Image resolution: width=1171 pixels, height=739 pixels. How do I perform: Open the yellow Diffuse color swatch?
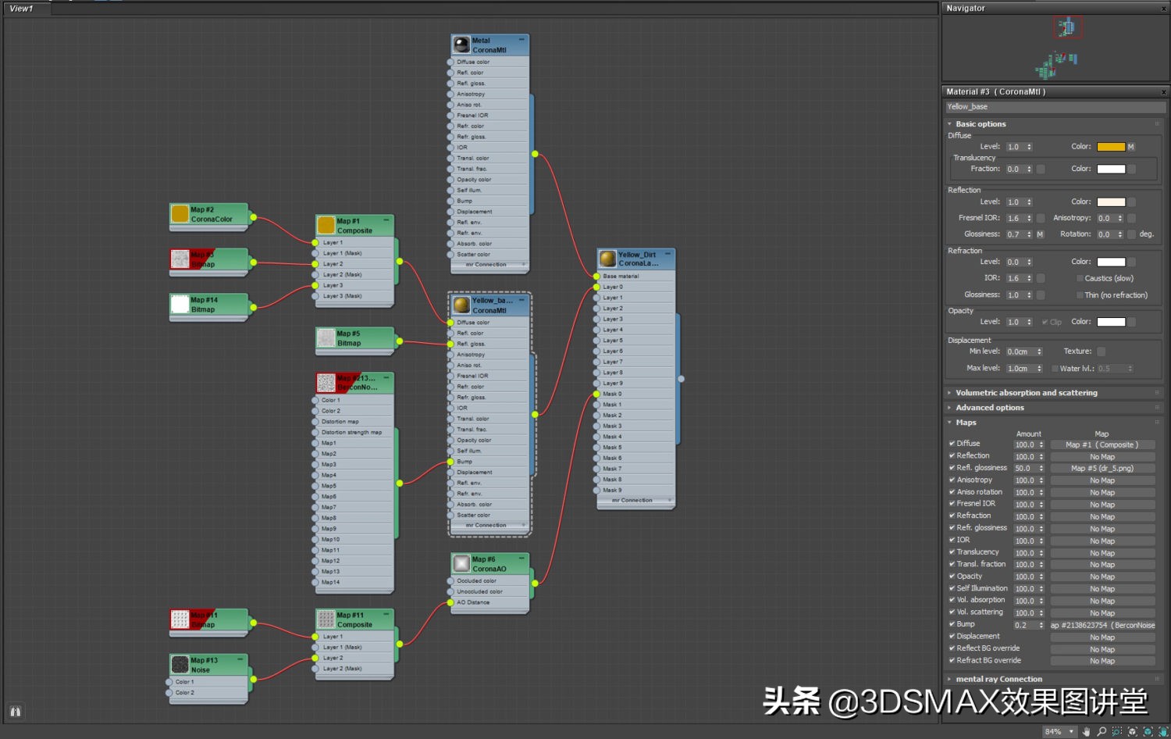pyautogui.click(x=1110, y=147)
